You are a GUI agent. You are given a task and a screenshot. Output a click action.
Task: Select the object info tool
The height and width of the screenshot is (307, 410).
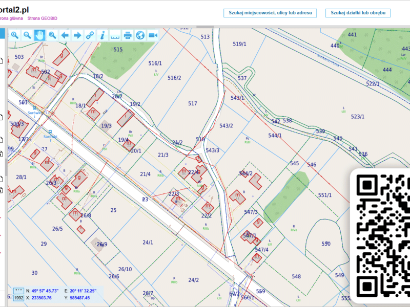point(102,35)
